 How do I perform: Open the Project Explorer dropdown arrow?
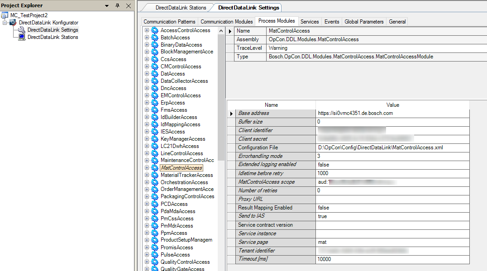pos(106,5)
